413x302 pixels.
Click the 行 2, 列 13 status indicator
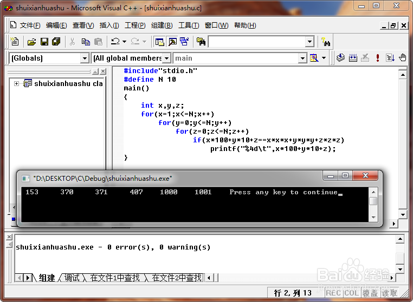coord(293,293)
